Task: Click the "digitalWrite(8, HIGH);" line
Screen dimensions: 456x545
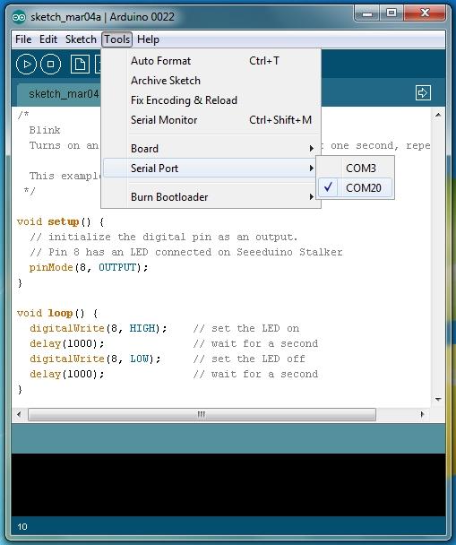Action: tap(99, 328)
